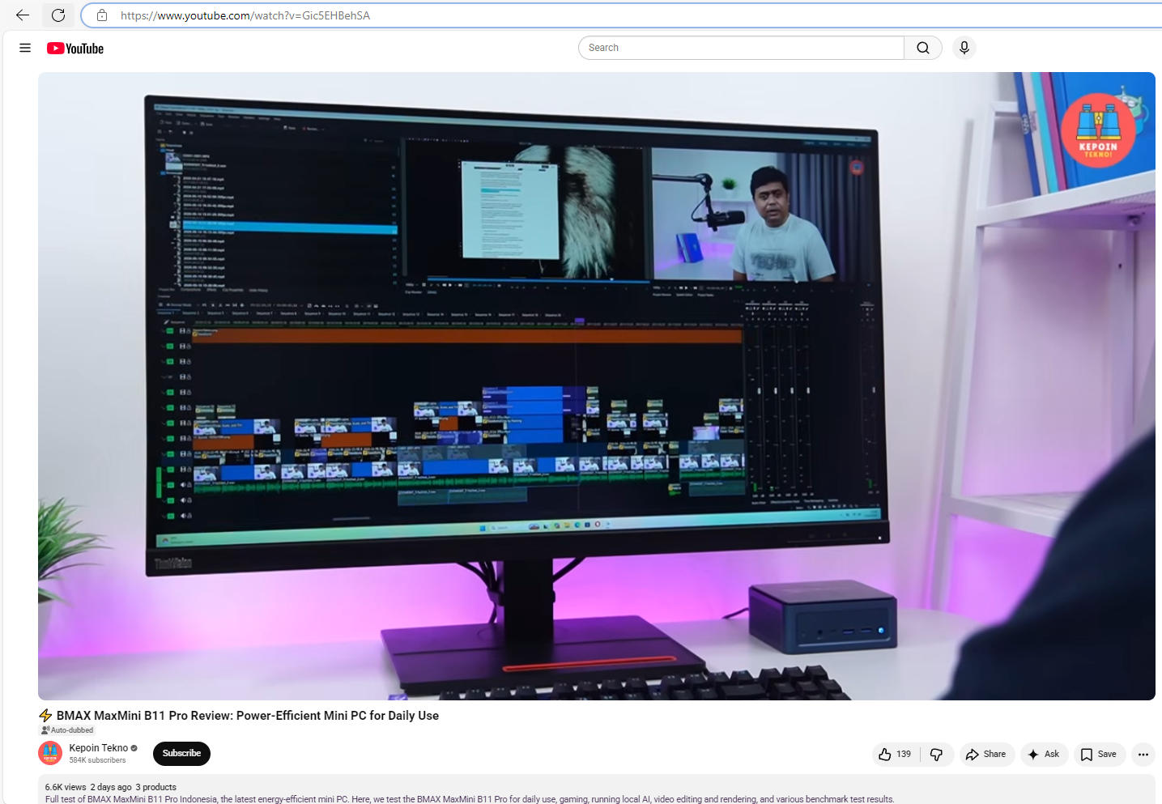Subscribe to the Kepoin Tekno channel
This screenshot has width=1162, height=804.
pos(181,754)
